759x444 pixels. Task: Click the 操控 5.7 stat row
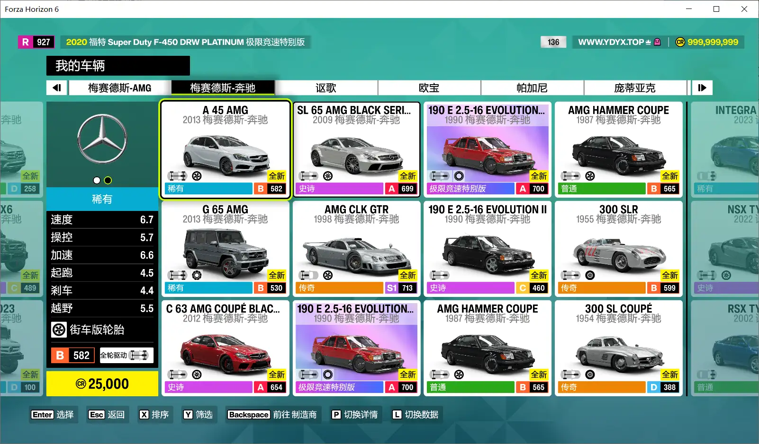[102, 237]
